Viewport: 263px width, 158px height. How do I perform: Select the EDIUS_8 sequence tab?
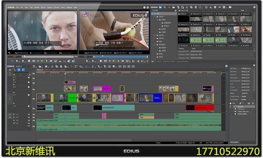click(x=40, y=70)
